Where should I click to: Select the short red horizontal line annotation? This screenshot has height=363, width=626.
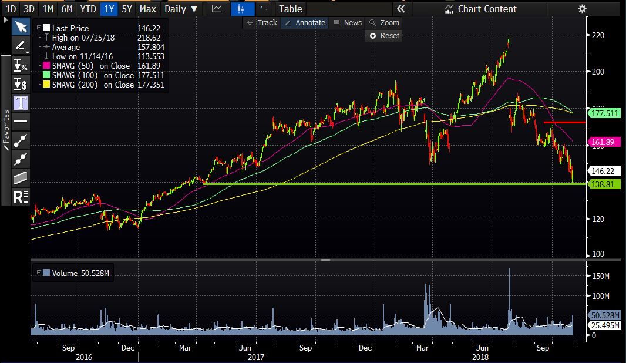[564, 122]
